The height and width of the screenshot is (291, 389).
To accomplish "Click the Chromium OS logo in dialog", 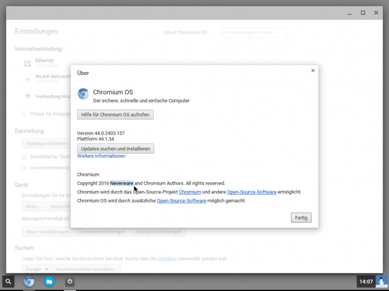I will pyautogui.click(x=83, y=94).
